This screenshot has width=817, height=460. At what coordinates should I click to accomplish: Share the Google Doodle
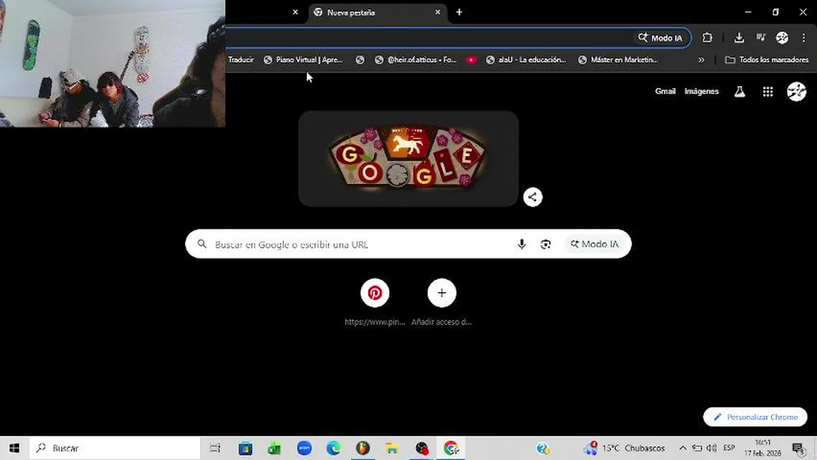[x=533, y=197]
